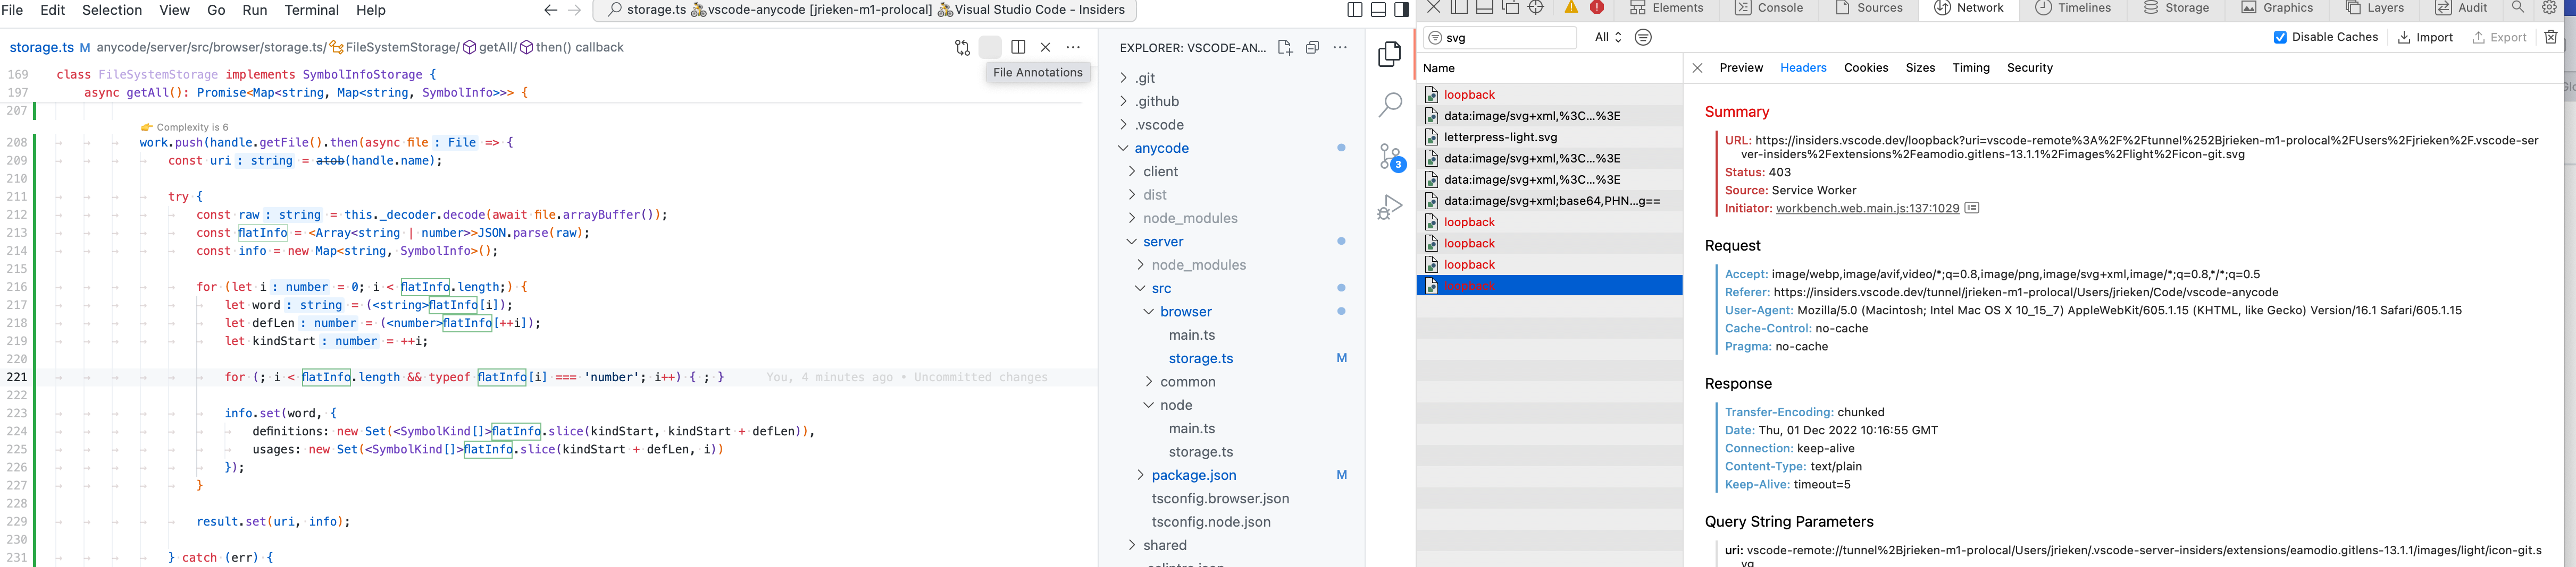The width and height of the screenshot is (2576, 567).
Task: Open Source Control view showing 3 pending changes
Action: 1389,154
